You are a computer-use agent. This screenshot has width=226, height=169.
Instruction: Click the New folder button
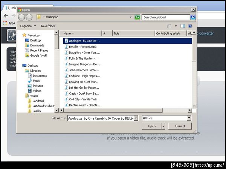pos(48,26)
